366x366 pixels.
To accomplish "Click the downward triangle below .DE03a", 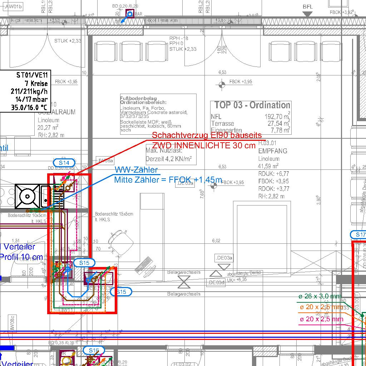I will pyautogui.click(x=224, y=267).
